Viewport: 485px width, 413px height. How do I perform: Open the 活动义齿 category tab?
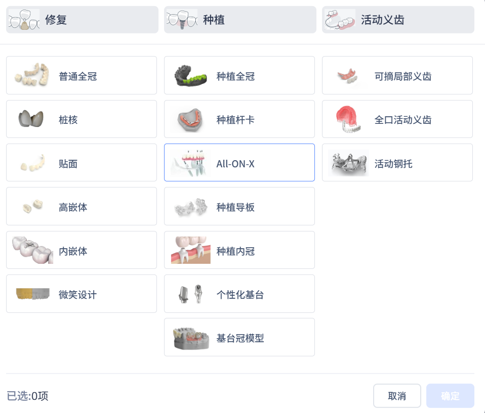click(x=398, y=20)
